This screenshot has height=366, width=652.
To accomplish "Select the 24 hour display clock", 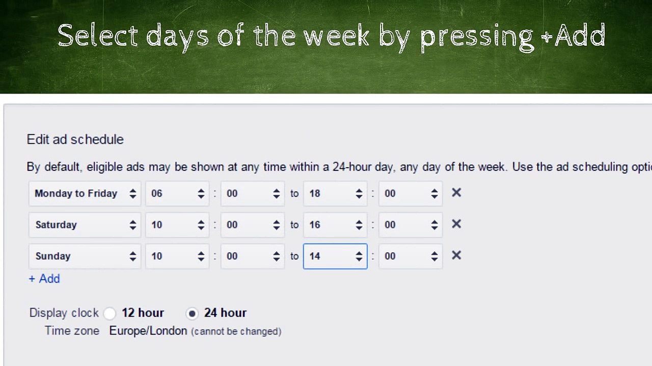I will [192, 313].
